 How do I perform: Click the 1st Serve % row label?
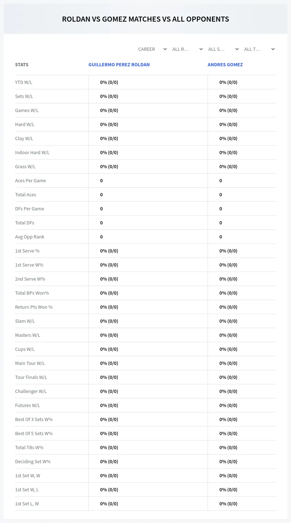pyautogui.click(x=27, y=251)
